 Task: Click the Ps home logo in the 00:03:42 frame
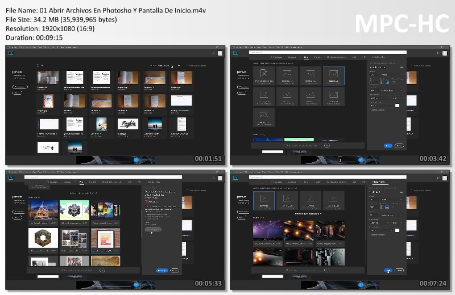click(235, 53)
